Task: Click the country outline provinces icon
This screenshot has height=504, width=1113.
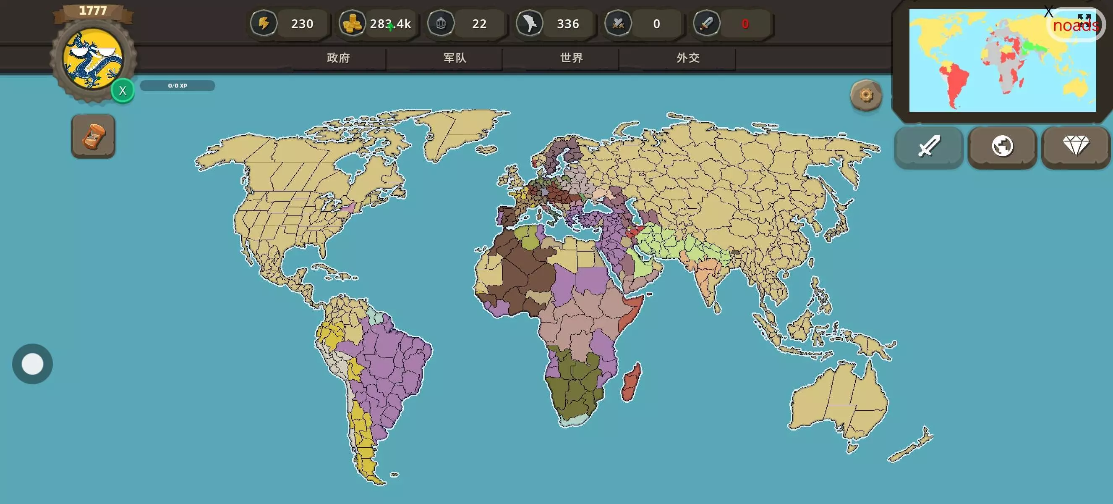Action: (529, 24)
